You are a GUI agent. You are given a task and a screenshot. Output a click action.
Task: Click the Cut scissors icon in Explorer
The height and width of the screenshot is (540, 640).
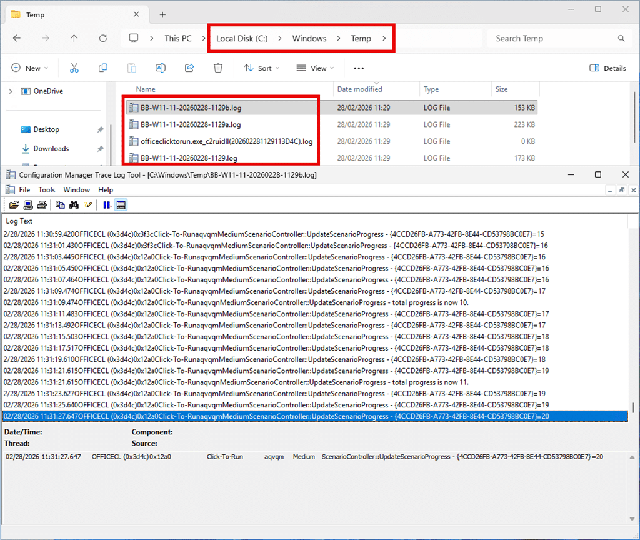[74, 68]
